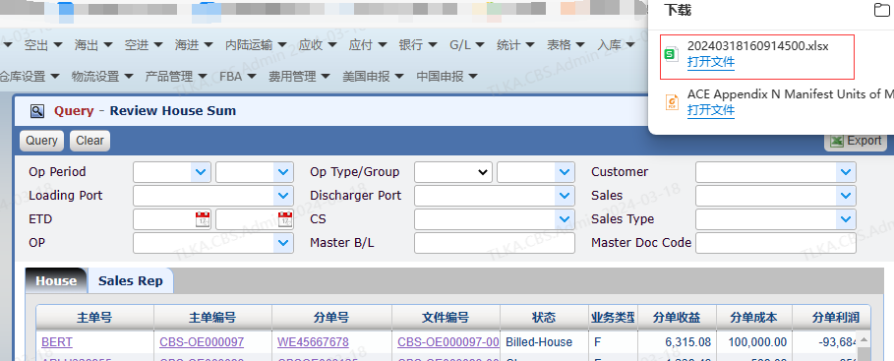Expand second Op Period dropdown
894x361 pixels.
(283, 172)
